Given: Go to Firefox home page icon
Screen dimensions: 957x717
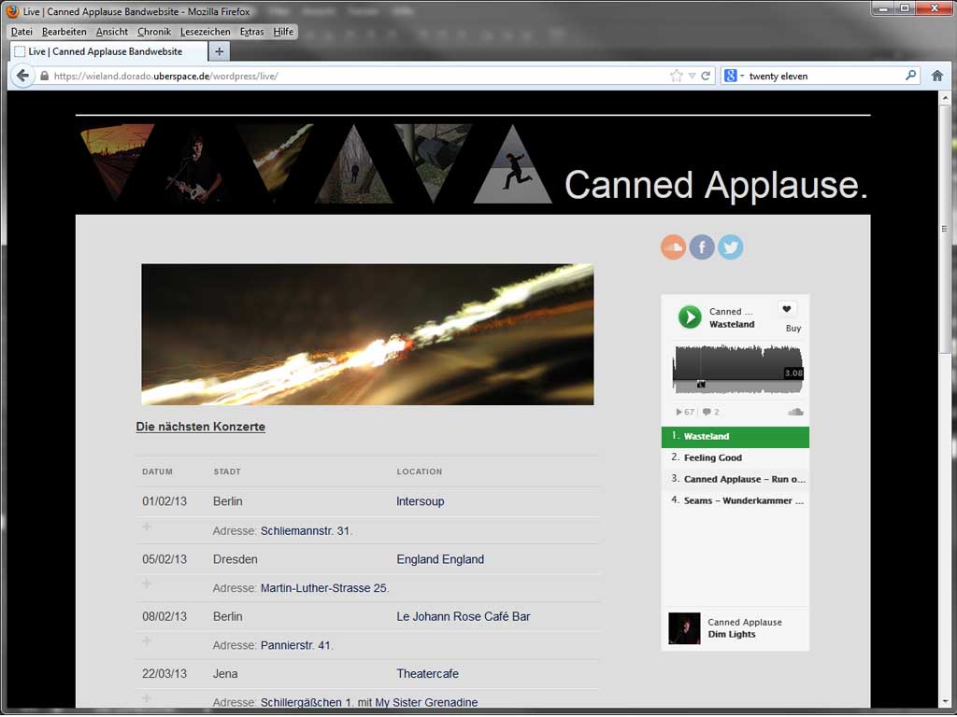Looking at the screenshot, I should tap(937, 76).
